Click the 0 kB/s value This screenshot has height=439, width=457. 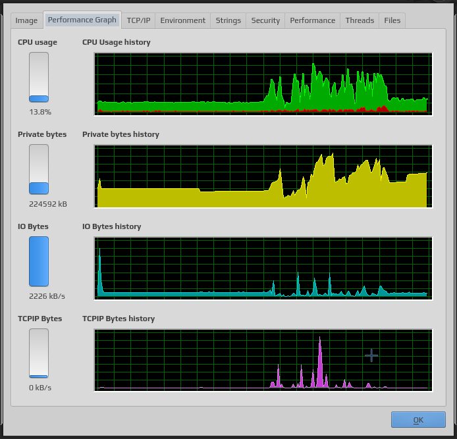[40, 388]
